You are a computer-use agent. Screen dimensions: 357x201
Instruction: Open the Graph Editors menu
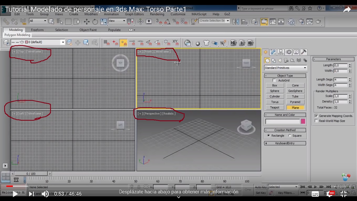tap(134, 14)
